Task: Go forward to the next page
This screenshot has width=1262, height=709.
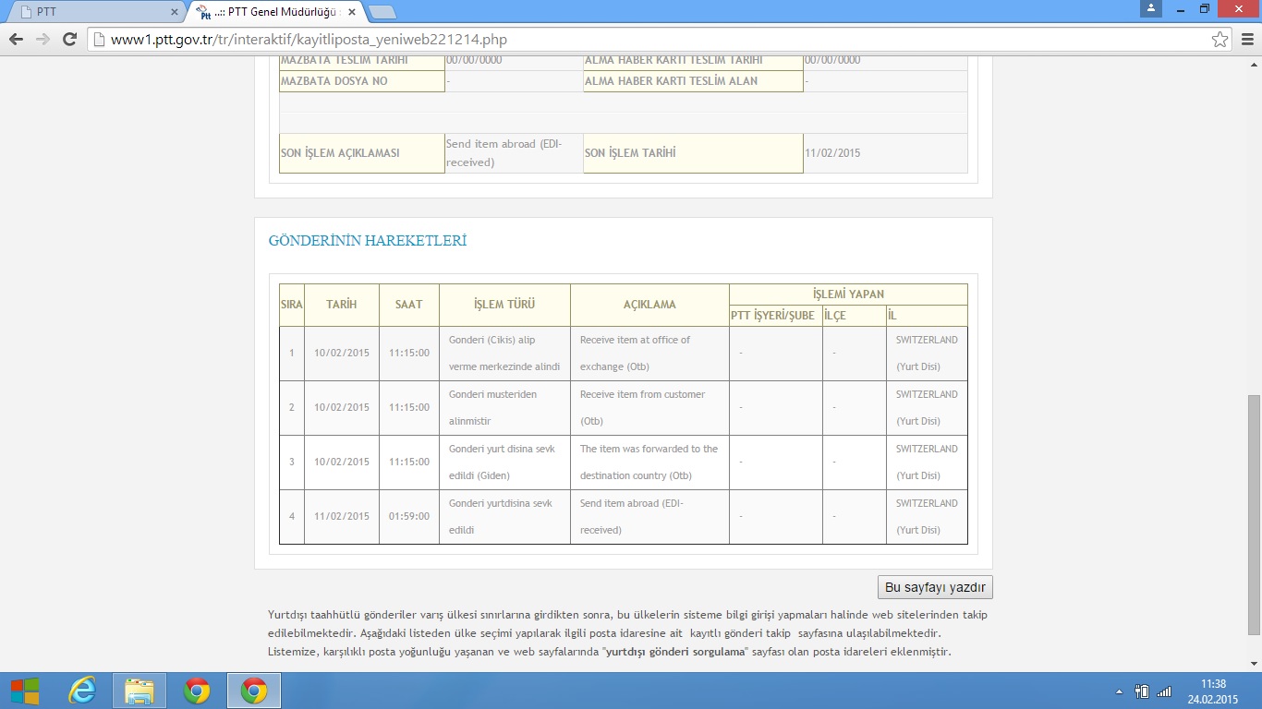Action: (x=42, y=40)
